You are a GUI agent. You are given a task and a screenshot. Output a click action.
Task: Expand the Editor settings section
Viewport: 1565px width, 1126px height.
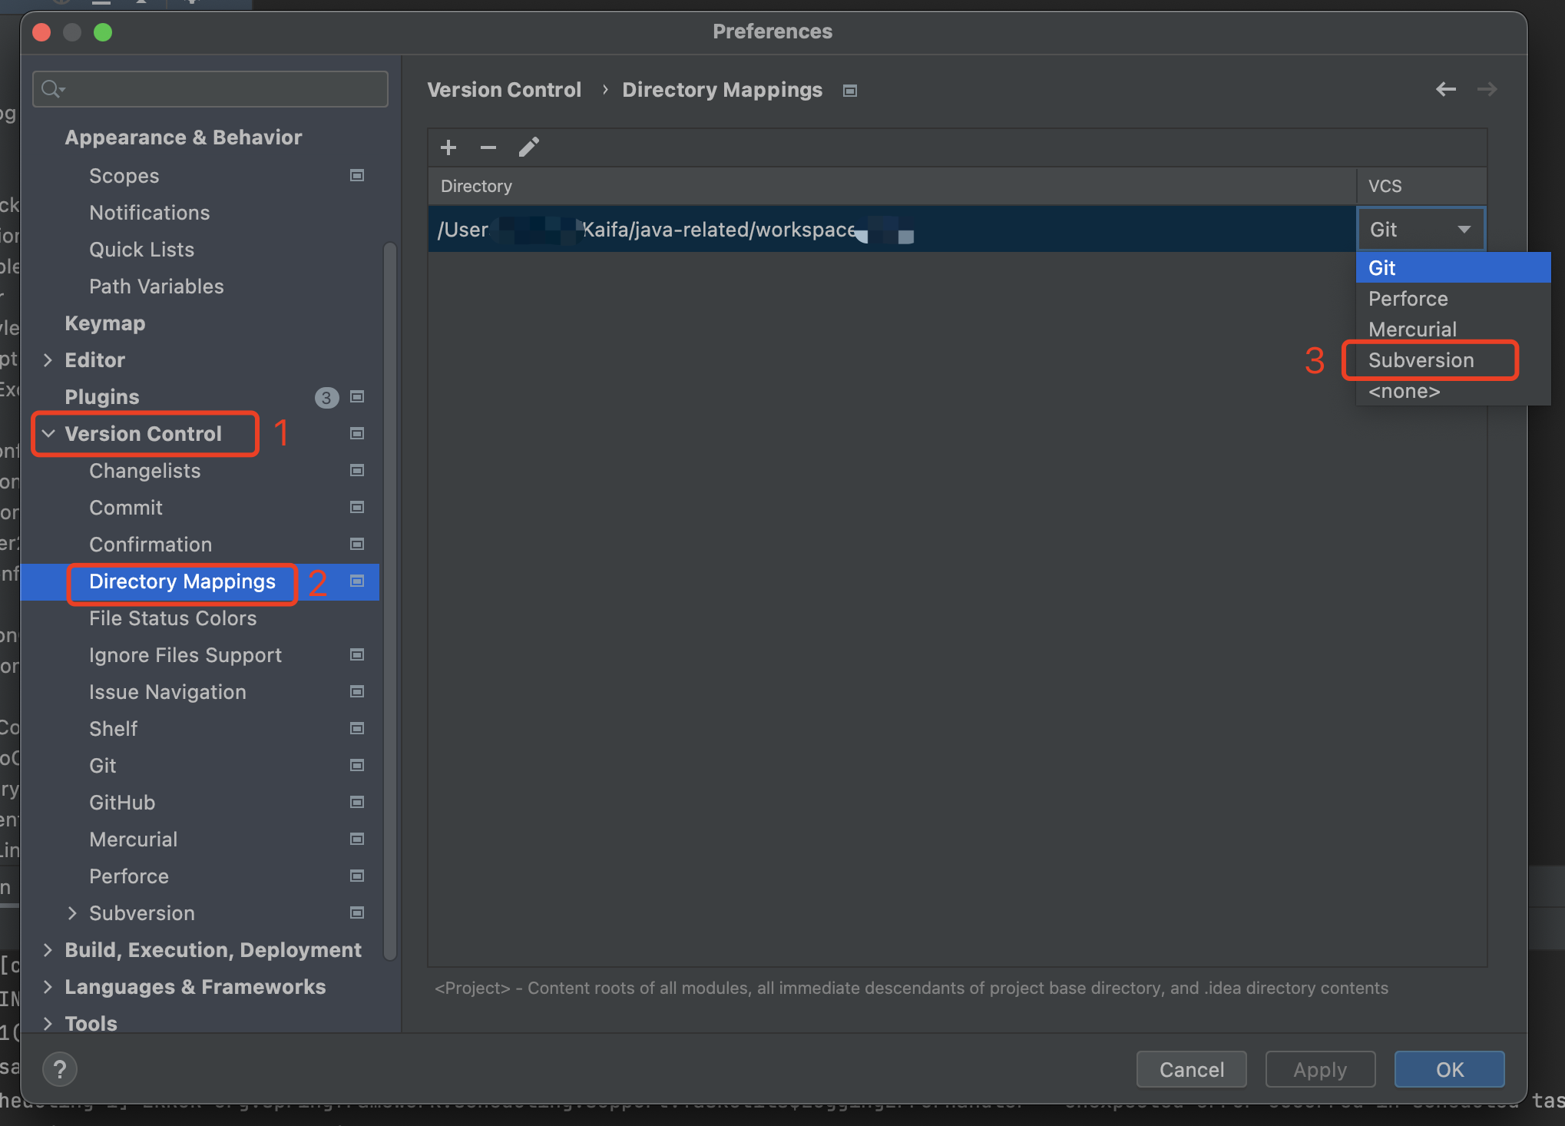point(48,359)
